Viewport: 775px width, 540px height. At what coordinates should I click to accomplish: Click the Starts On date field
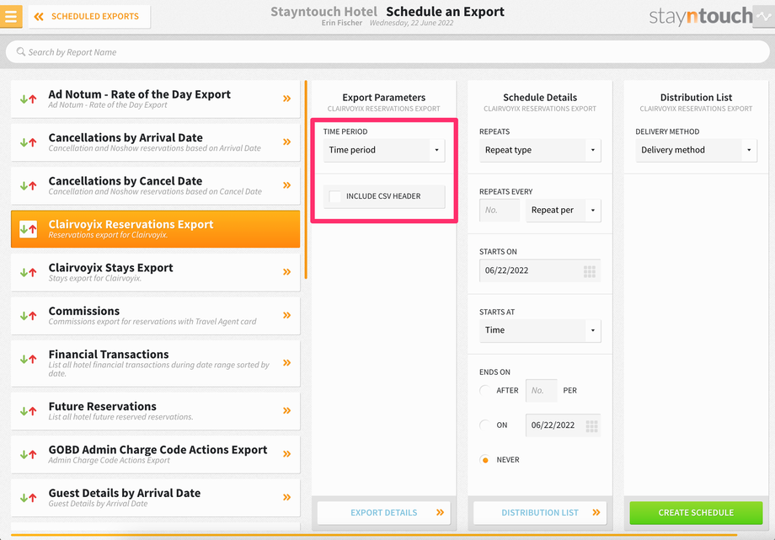540,270
